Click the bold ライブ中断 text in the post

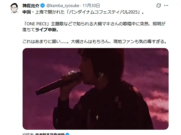[47, 30]
